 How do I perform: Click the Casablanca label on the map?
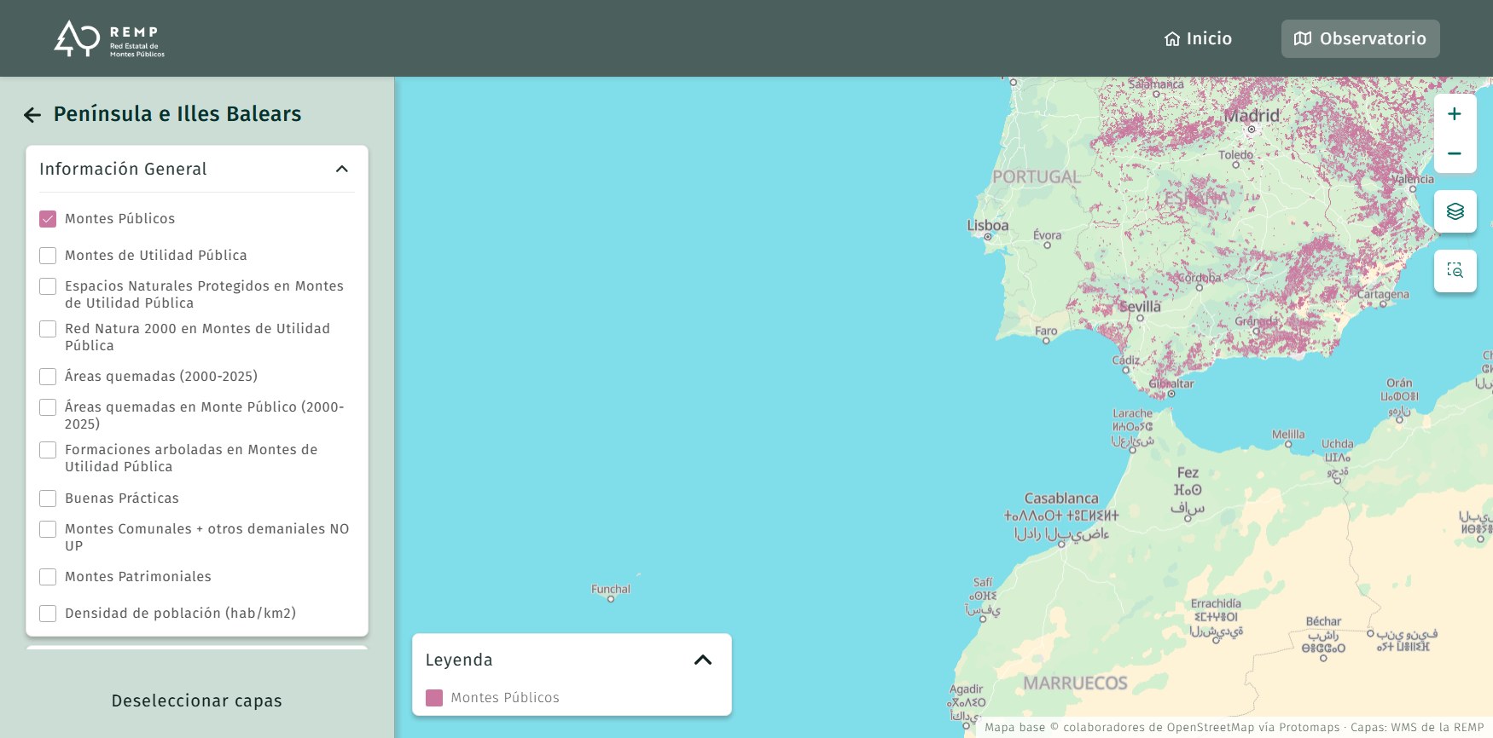coord(1061,499)
